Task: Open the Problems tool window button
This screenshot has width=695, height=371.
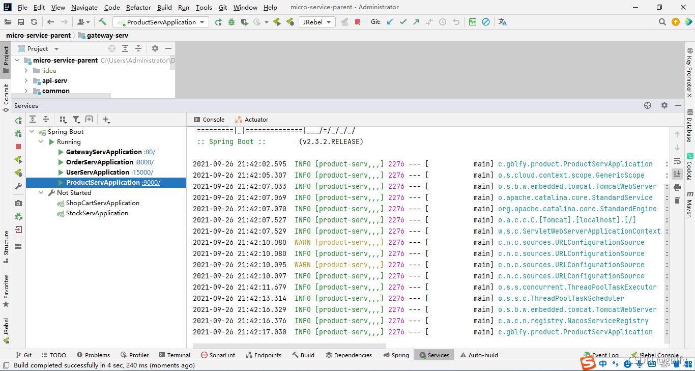Action: click(93, 355)
